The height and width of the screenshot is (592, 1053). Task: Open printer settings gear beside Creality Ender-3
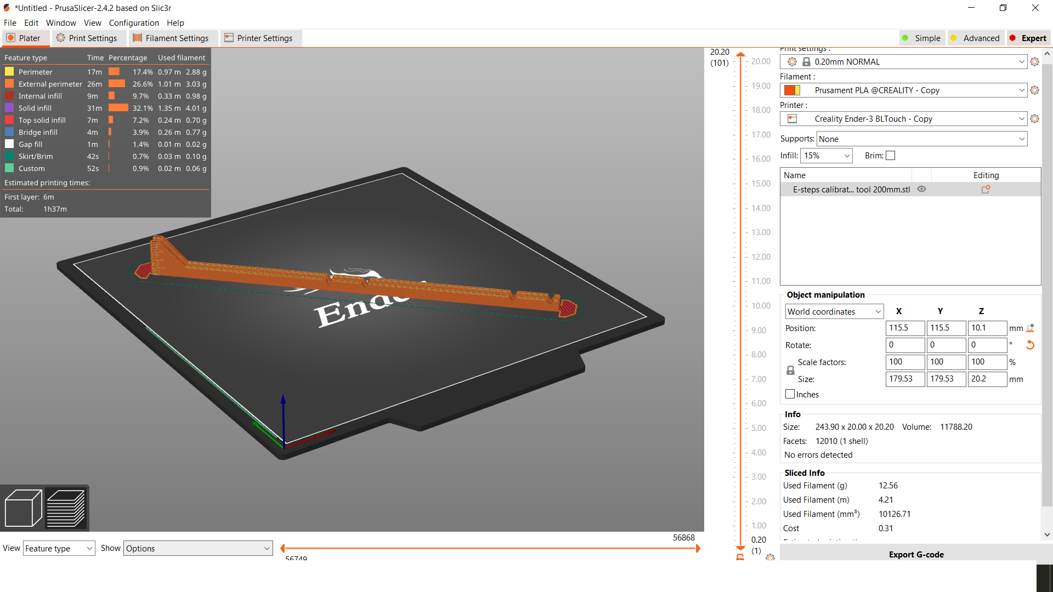(x=1035, y=118)
